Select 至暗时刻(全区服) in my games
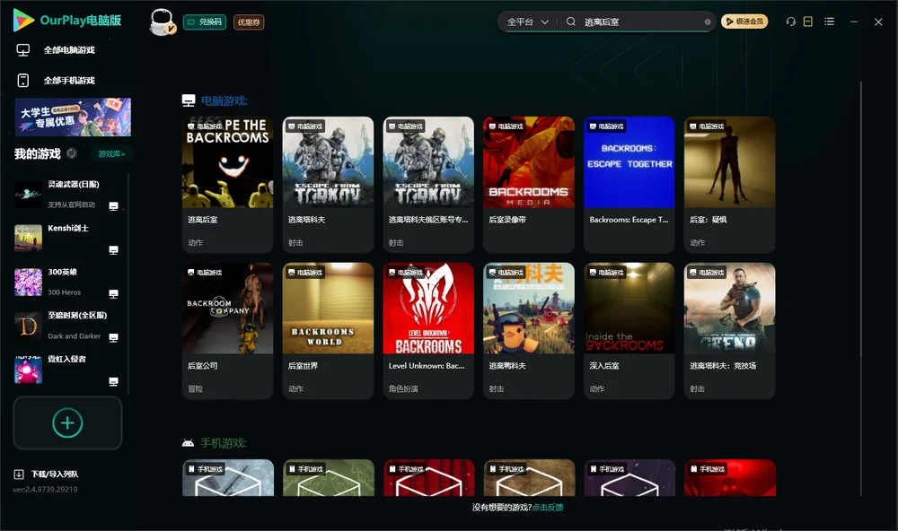Screen dimensions: 898x531 tap(66, 326)
